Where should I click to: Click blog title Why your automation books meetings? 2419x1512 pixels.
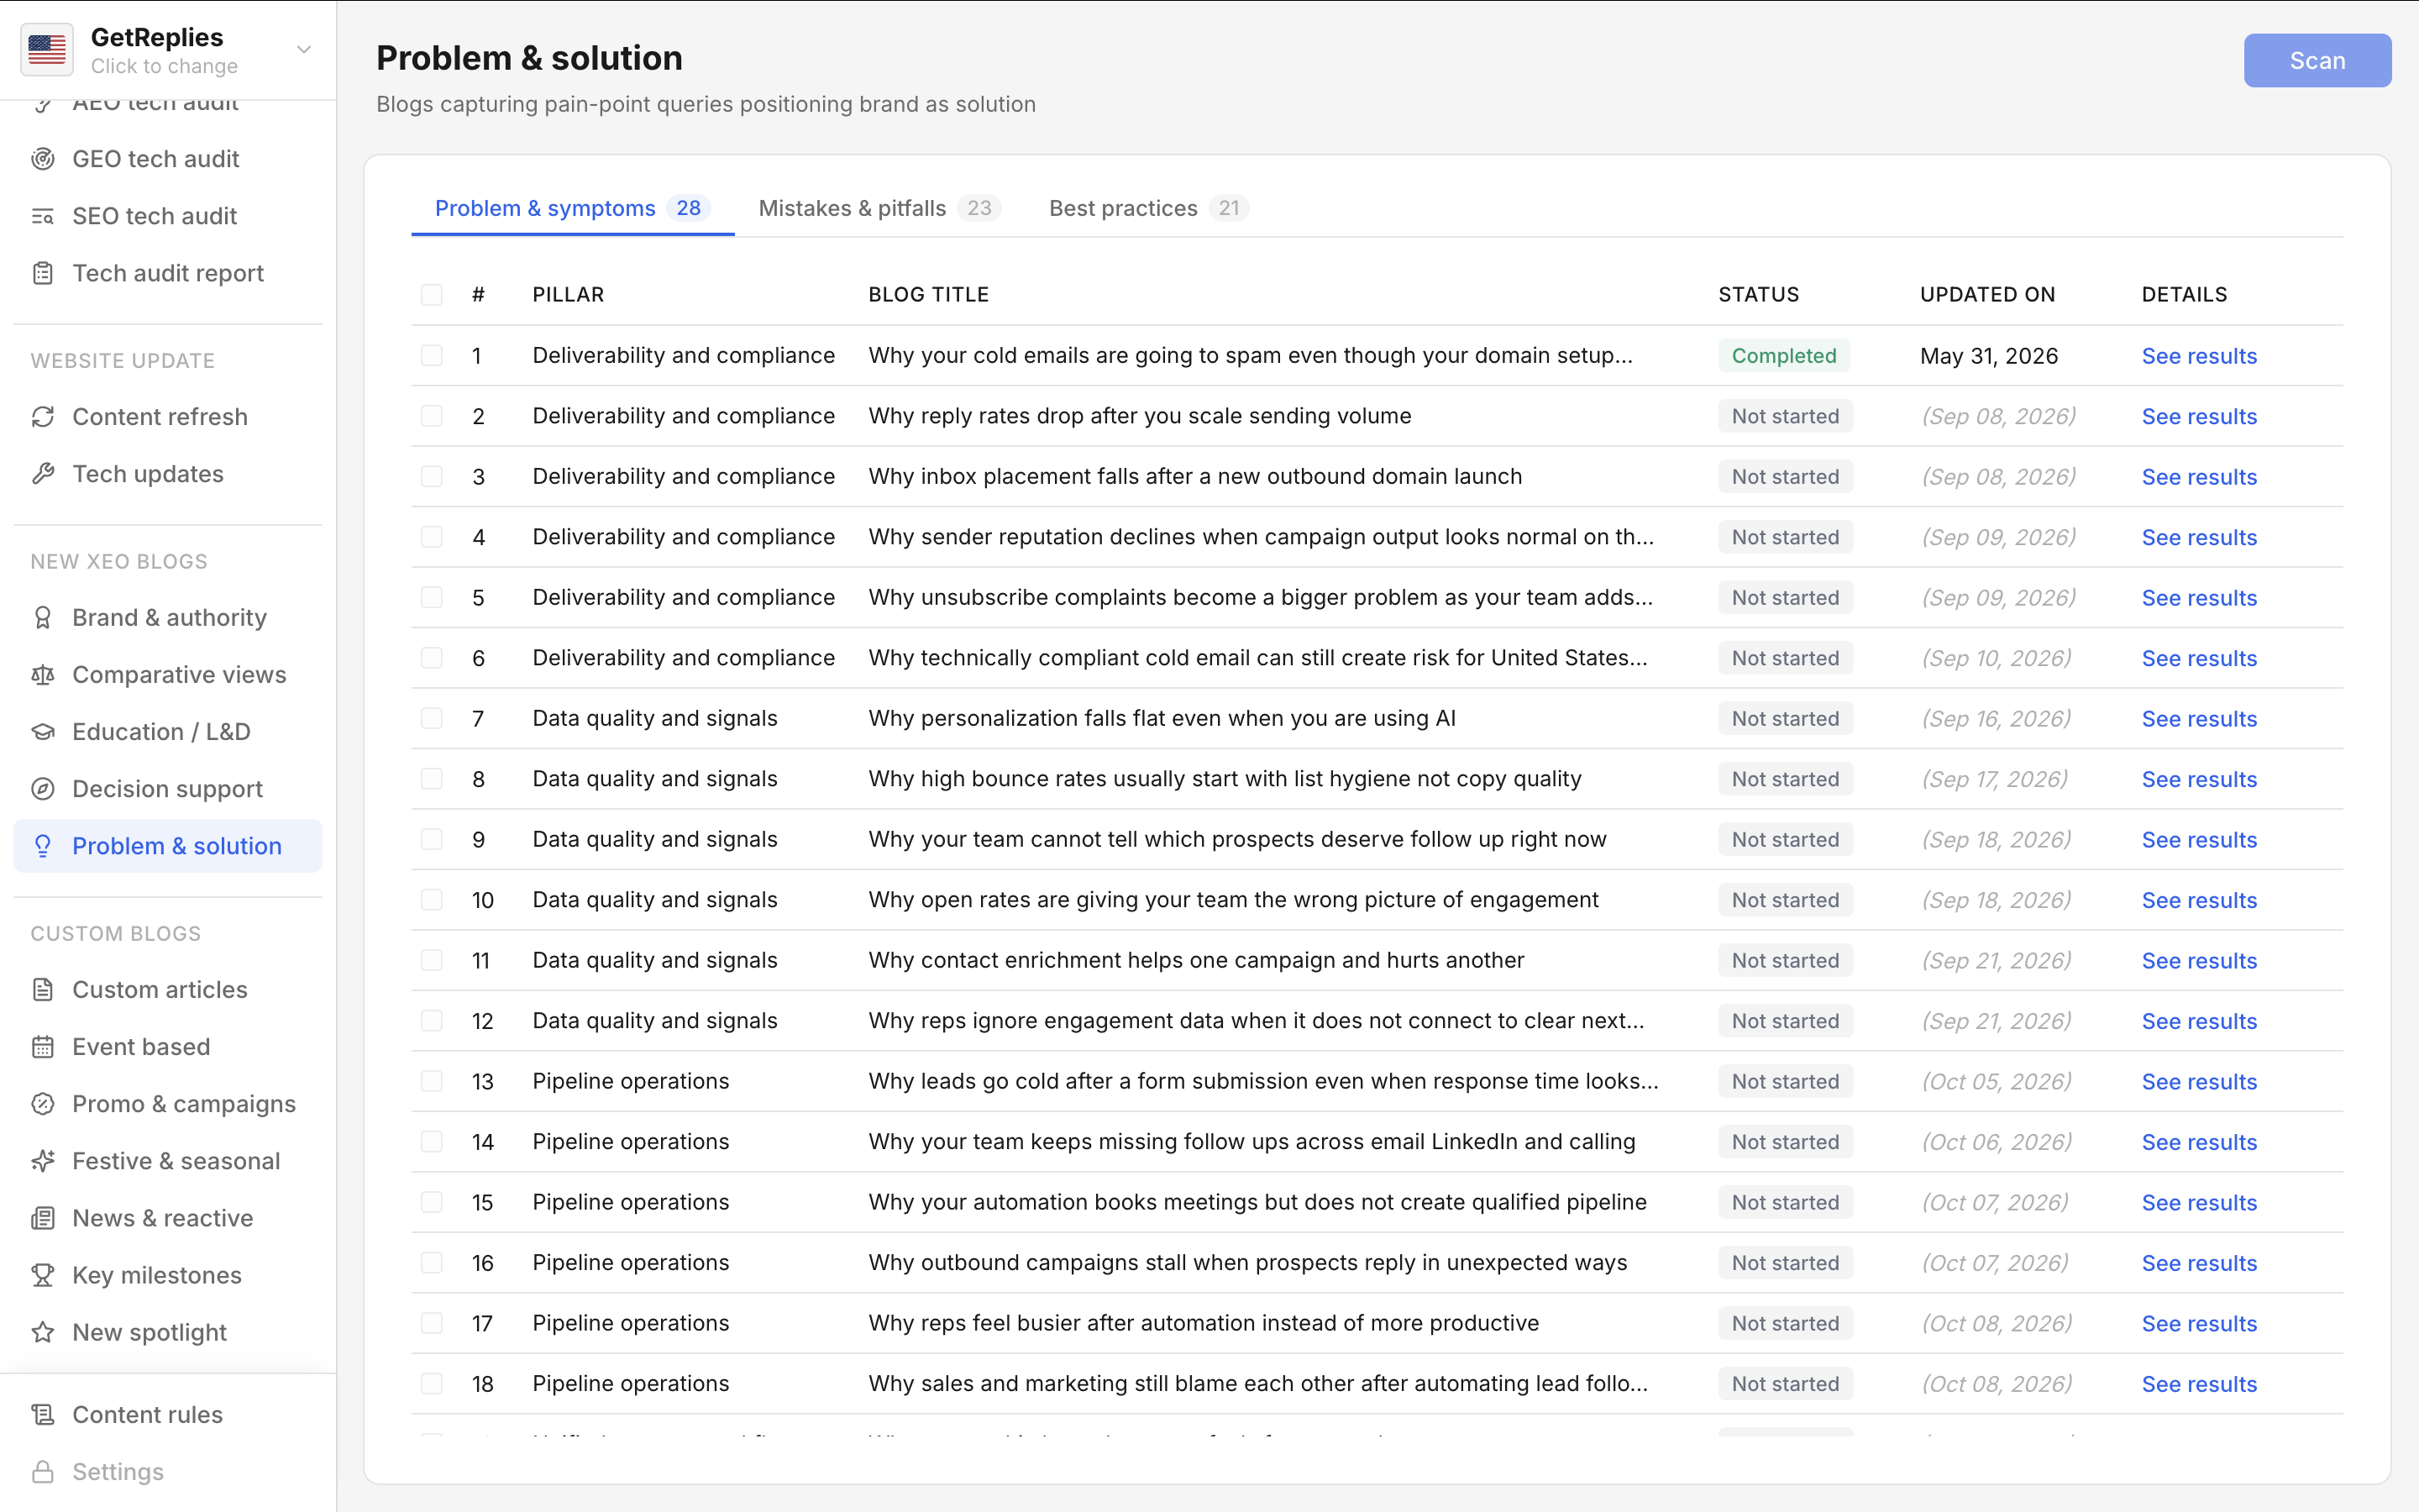tap(1257, 1202)
